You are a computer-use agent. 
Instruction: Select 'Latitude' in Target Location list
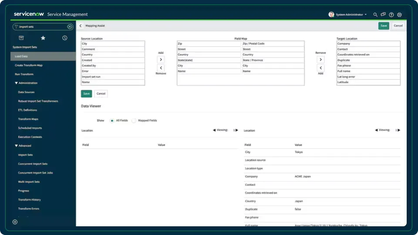(x=368, y=82)
